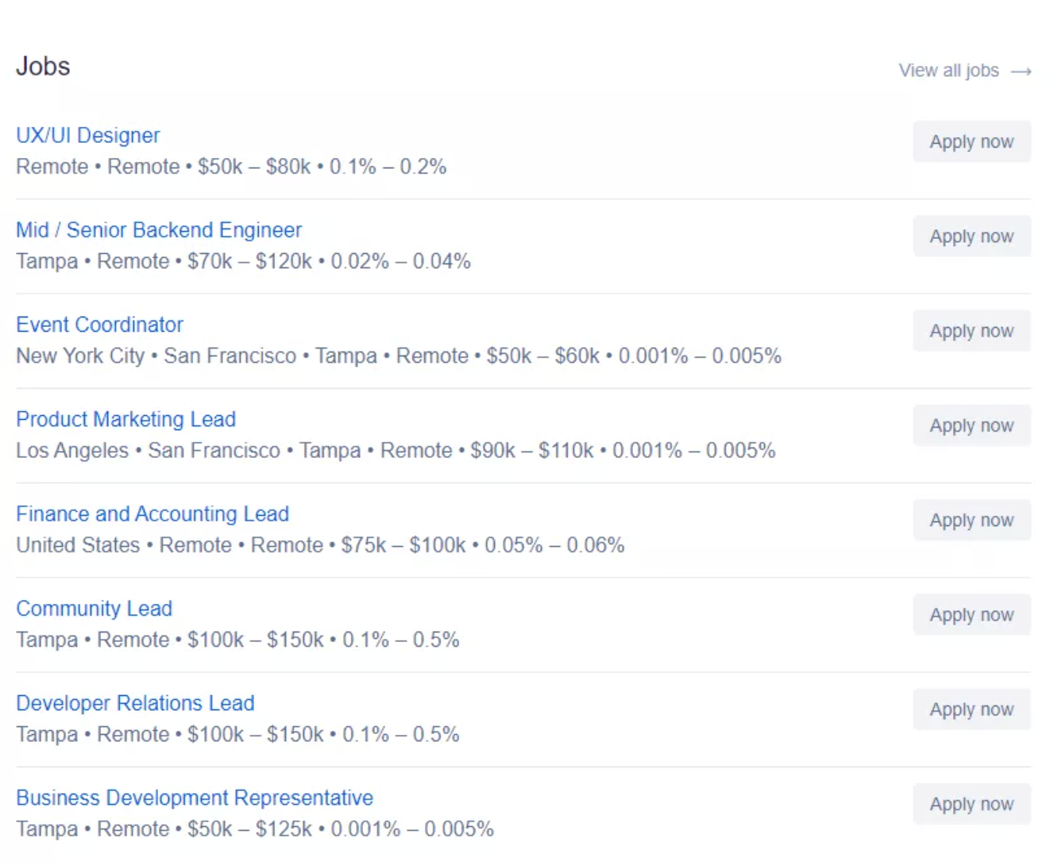Click the arrow icon beside View all jobs
This screenshot has height=865, width=1050.
(x=1021, y=71)
